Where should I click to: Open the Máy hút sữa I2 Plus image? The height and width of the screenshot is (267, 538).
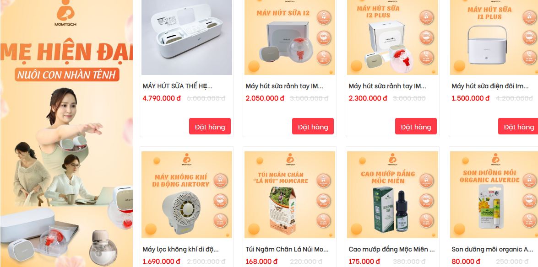click(392, 37)
